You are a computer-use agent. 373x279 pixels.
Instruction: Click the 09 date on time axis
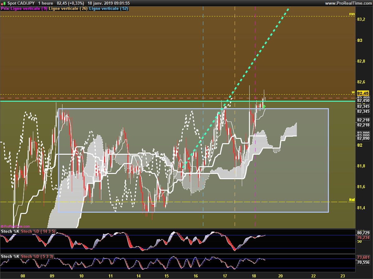tap(52, 276)
